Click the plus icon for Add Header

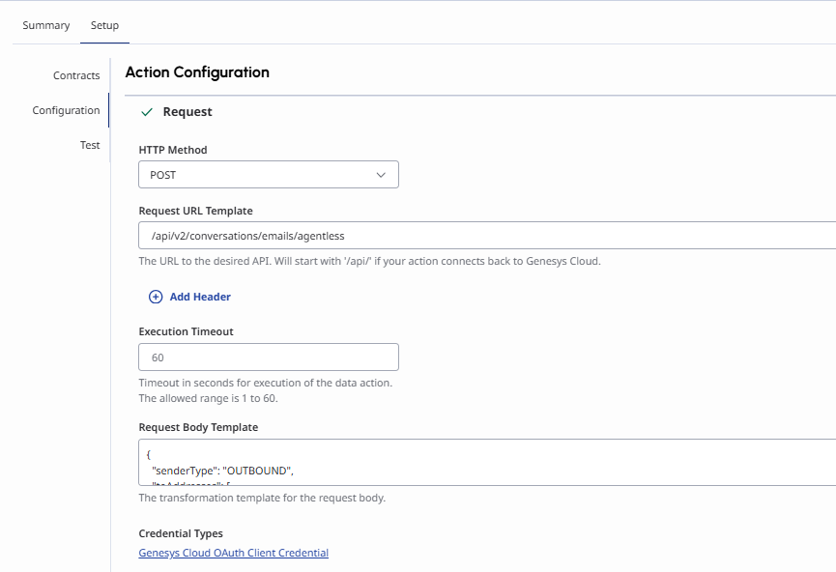tap(156, 297)
